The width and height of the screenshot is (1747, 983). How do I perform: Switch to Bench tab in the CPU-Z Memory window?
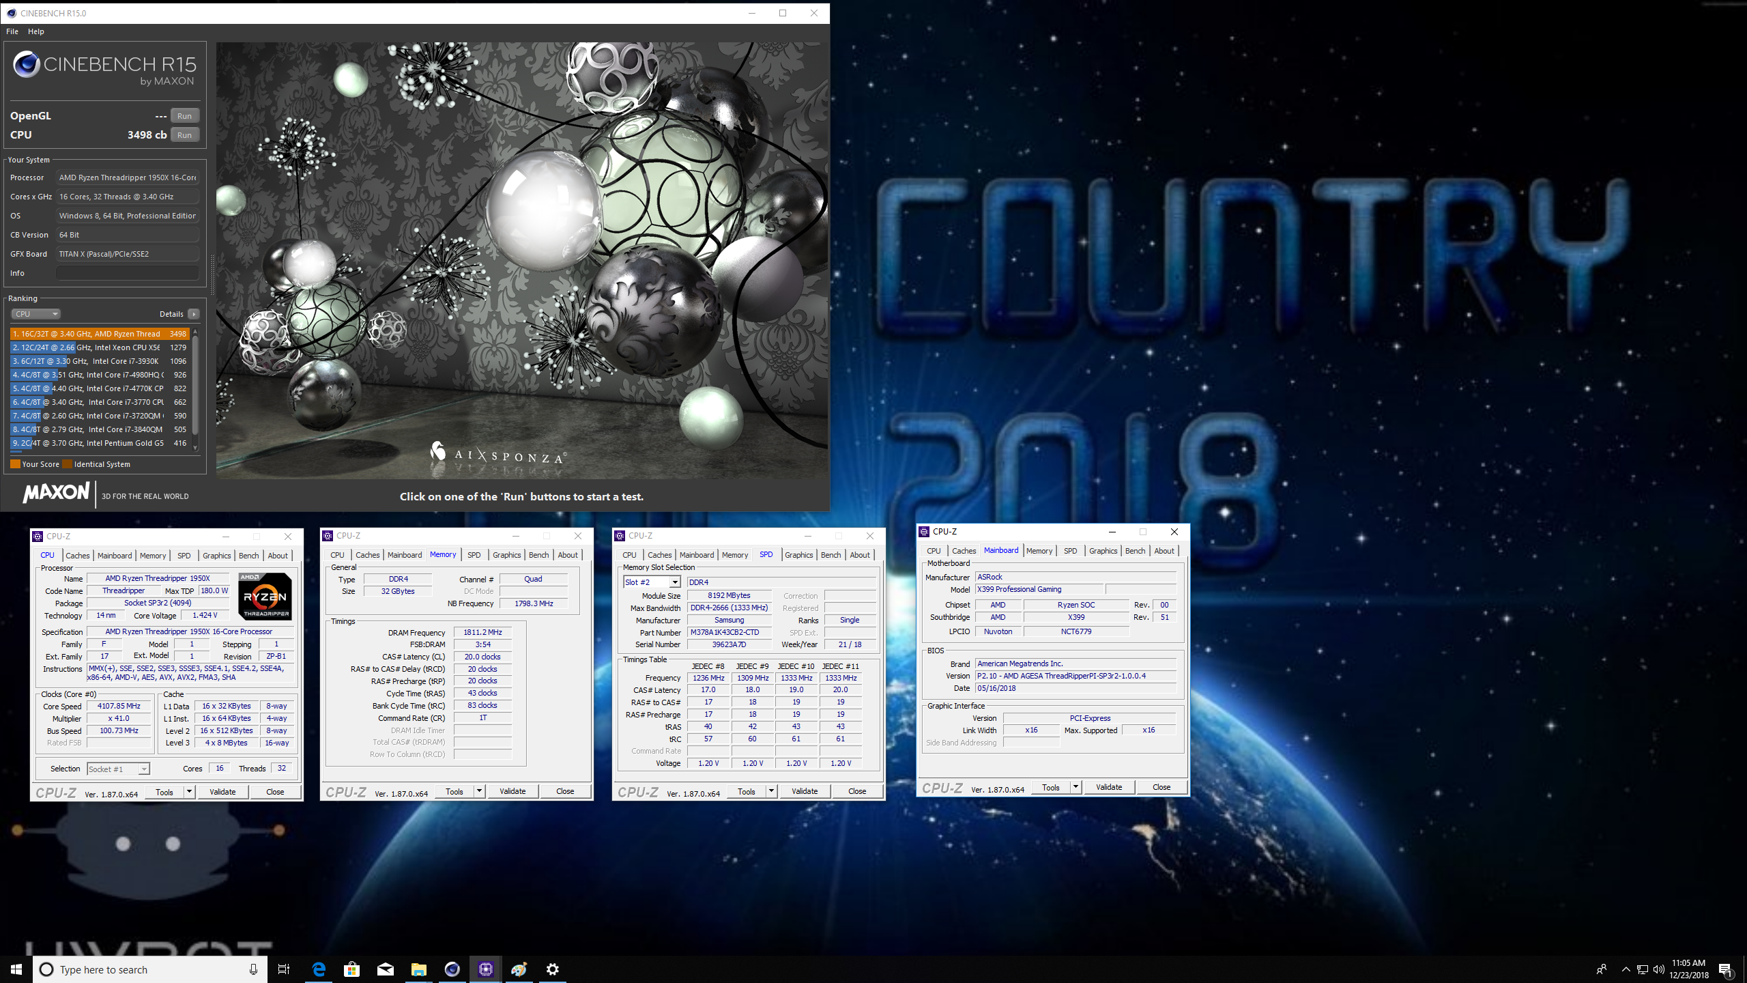click(x=538, y=555)
